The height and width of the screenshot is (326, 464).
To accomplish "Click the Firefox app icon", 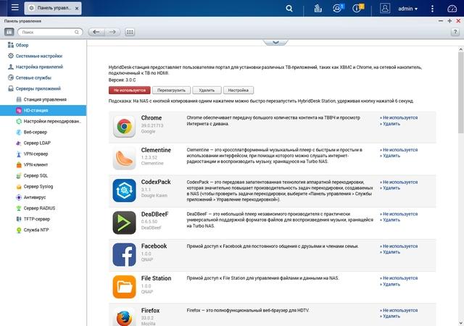I will [124, 317].
